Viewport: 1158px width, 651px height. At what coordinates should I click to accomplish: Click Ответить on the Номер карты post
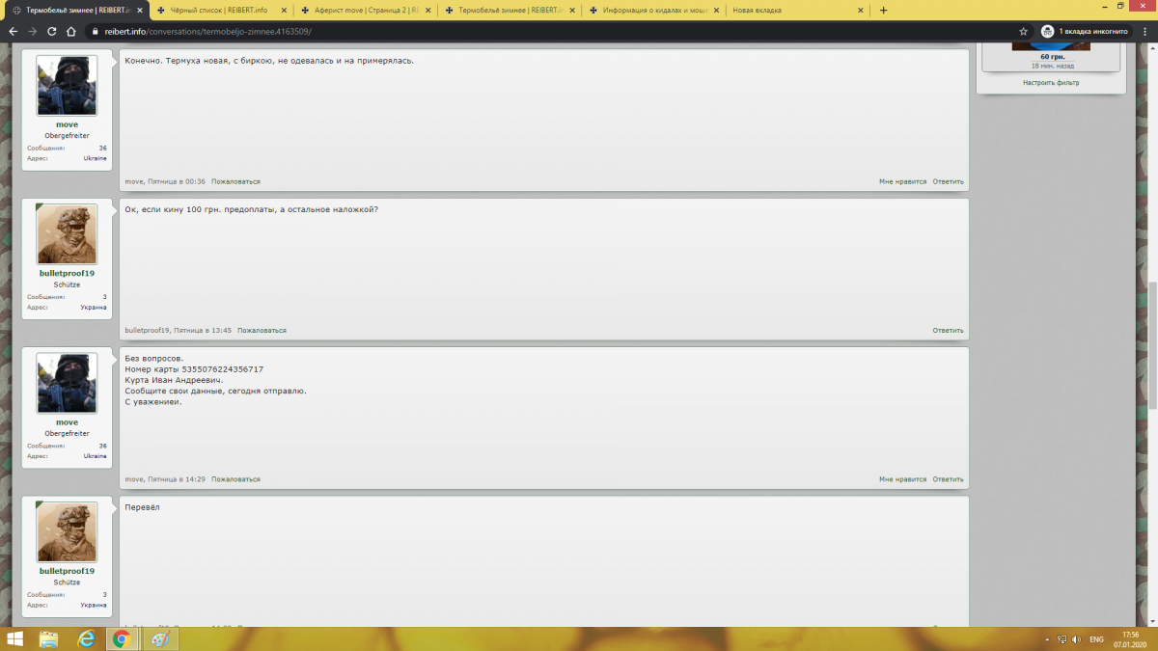[x=948, y=478]
